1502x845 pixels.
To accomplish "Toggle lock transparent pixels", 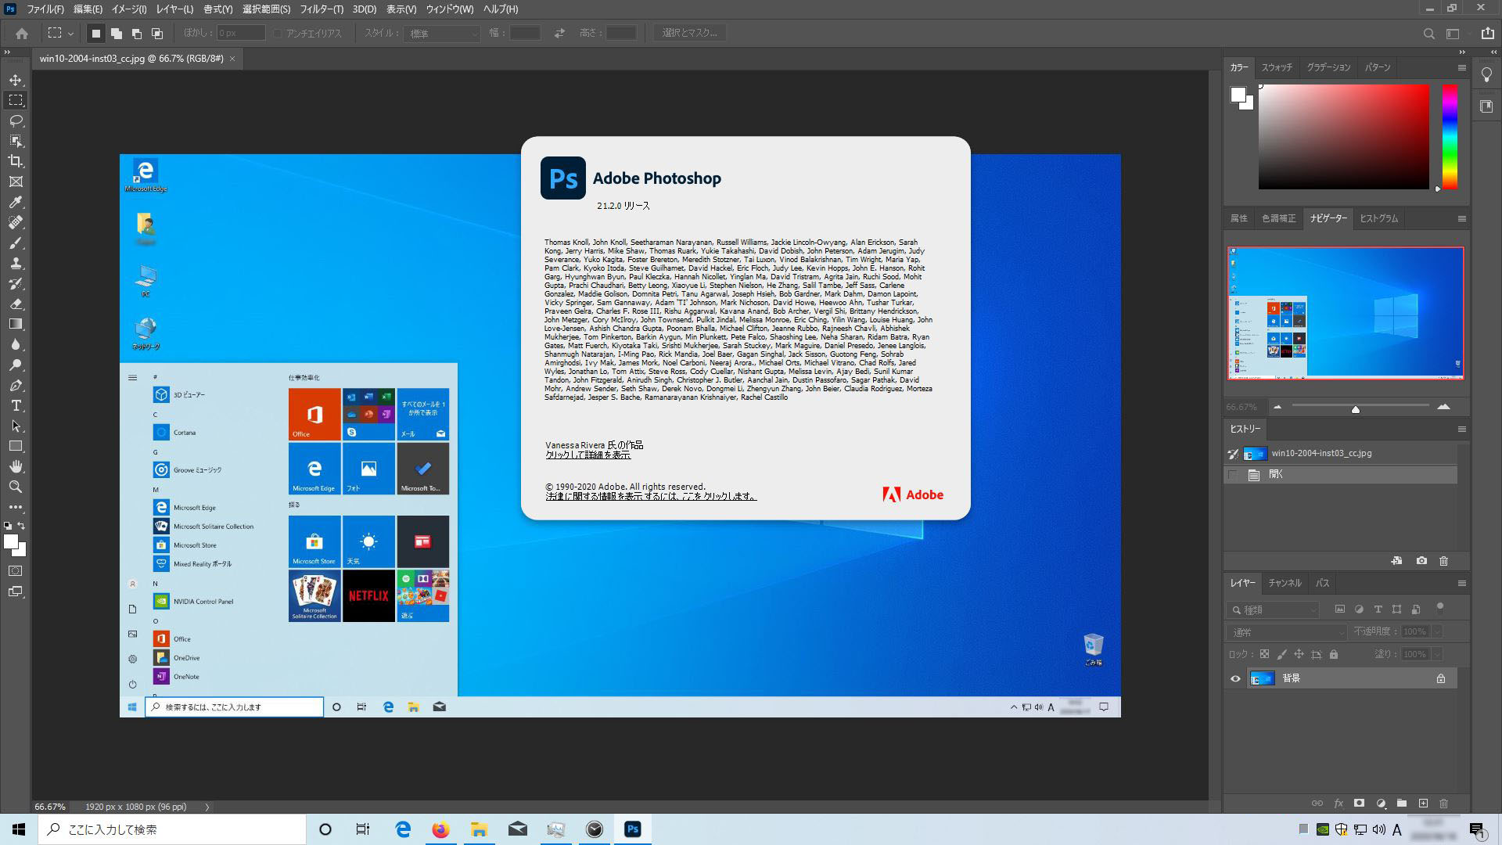I will click(x=1264, y=654).
